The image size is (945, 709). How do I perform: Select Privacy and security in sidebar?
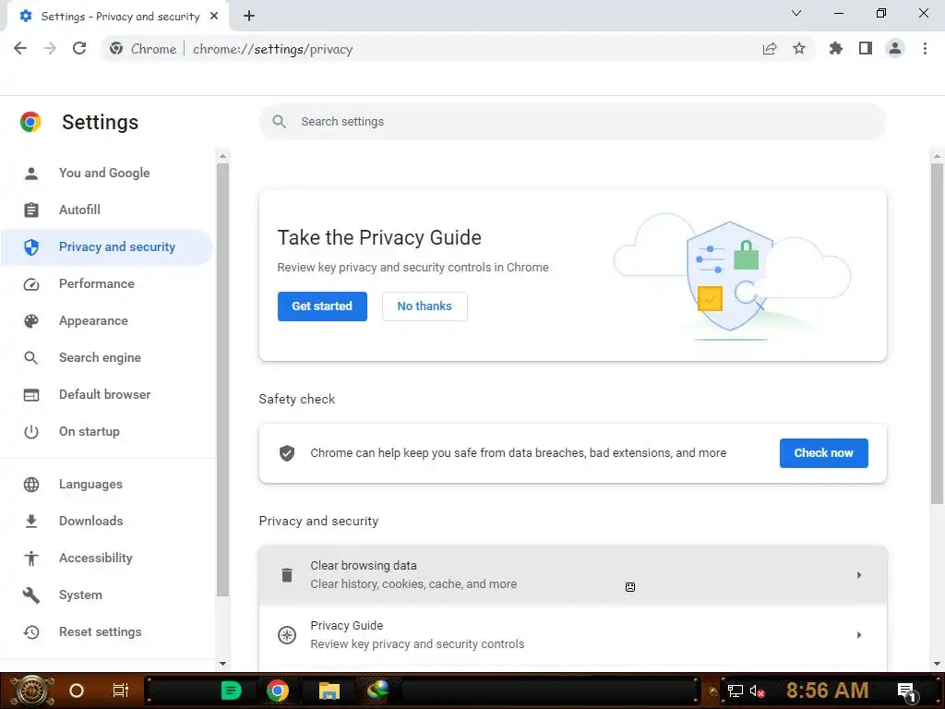(x=107, y=246)
